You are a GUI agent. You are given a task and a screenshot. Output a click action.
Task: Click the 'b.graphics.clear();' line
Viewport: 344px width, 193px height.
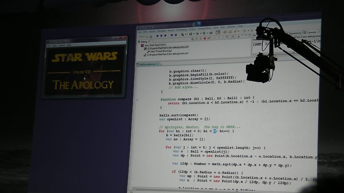(188, 71)
